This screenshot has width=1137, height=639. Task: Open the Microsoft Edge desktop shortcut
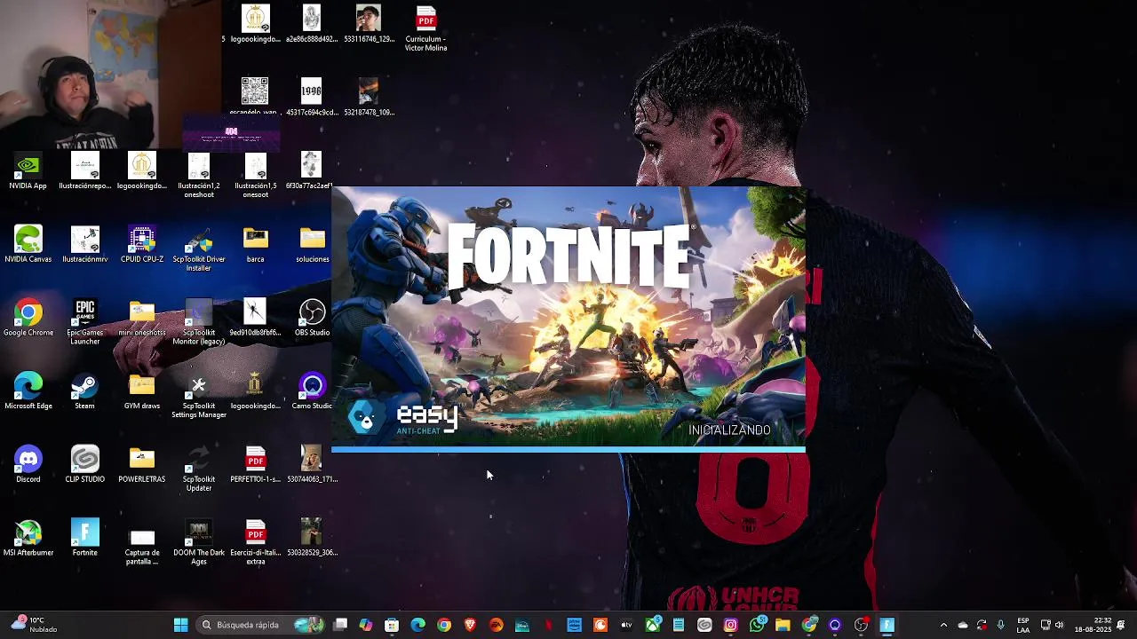[x=28, y=391]
